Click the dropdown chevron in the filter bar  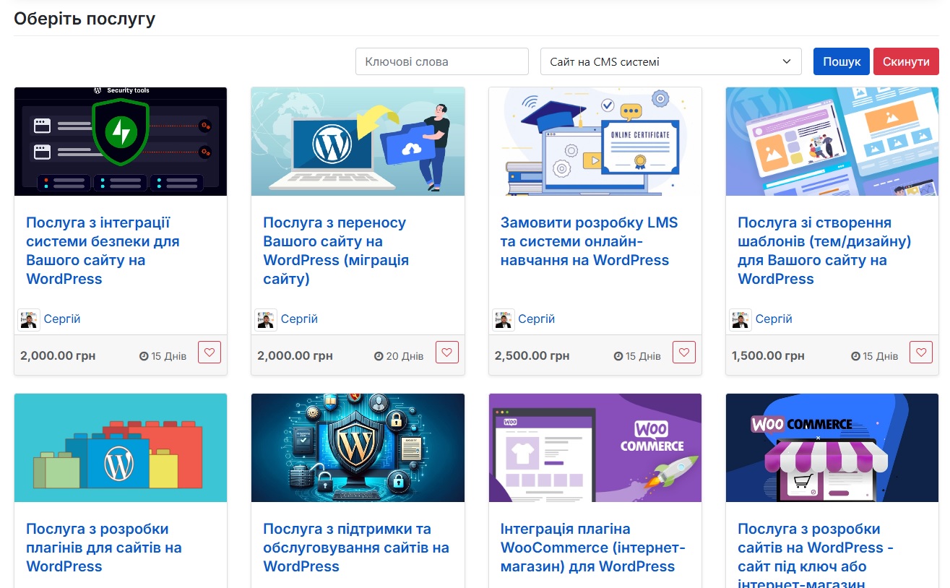[788, 61]
